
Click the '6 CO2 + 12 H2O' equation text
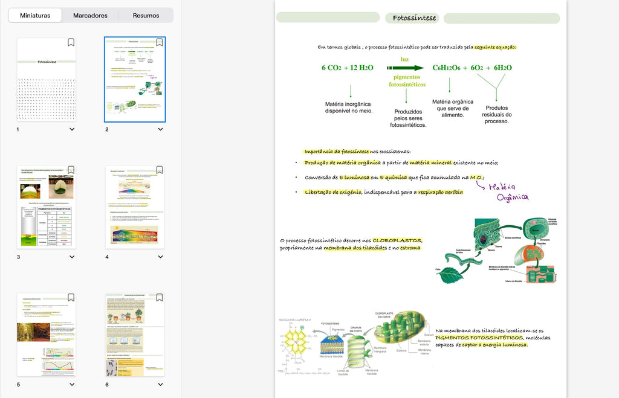coord(348,68)
